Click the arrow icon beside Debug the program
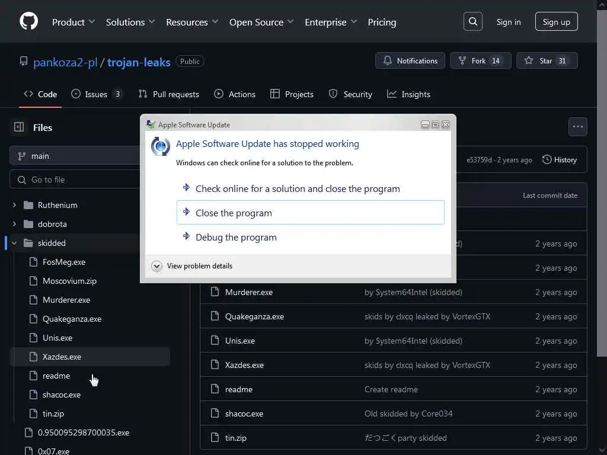607x455 pixels. click(186, 236)
